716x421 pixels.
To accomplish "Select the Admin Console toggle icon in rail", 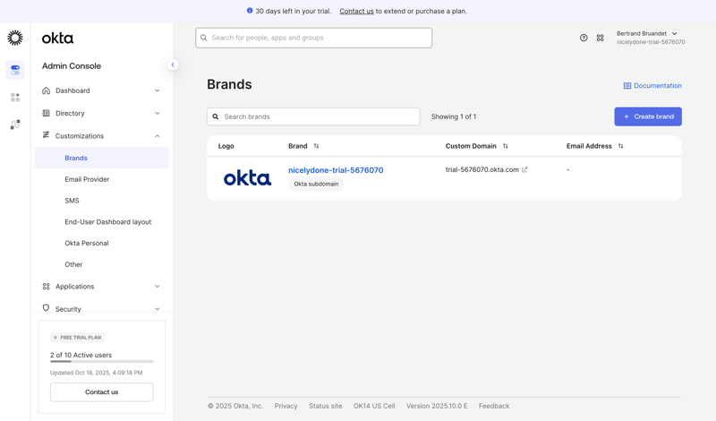I will (15, 70).
